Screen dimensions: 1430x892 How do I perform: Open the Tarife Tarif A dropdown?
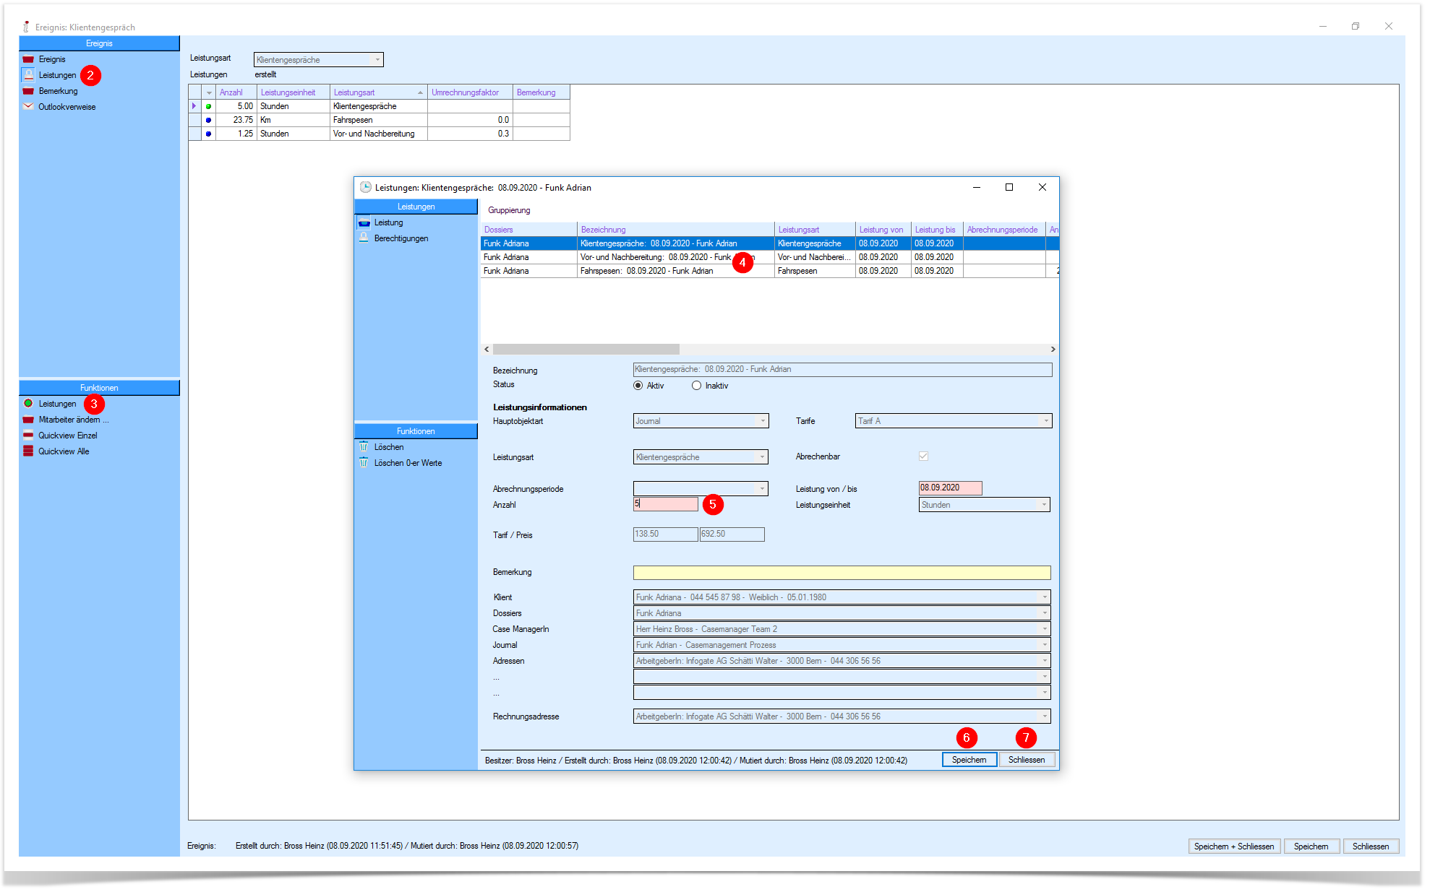tap(1046, 421)
